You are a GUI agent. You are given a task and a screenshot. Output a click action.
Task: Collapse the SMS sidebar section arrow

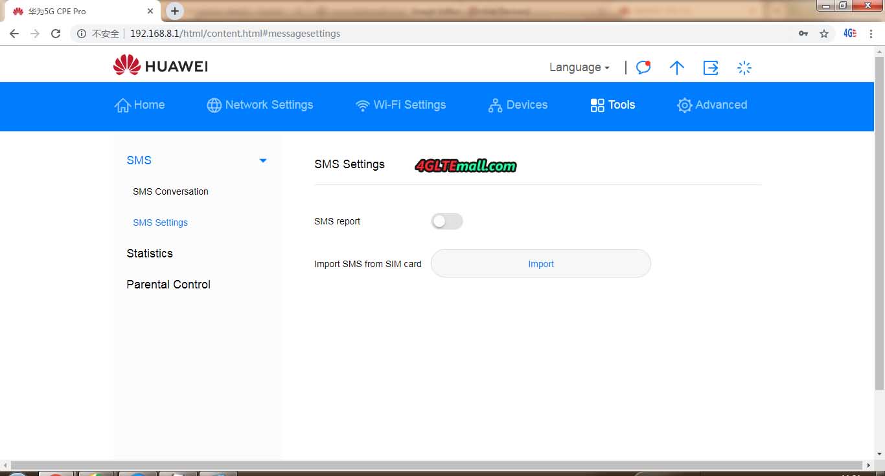263,160
